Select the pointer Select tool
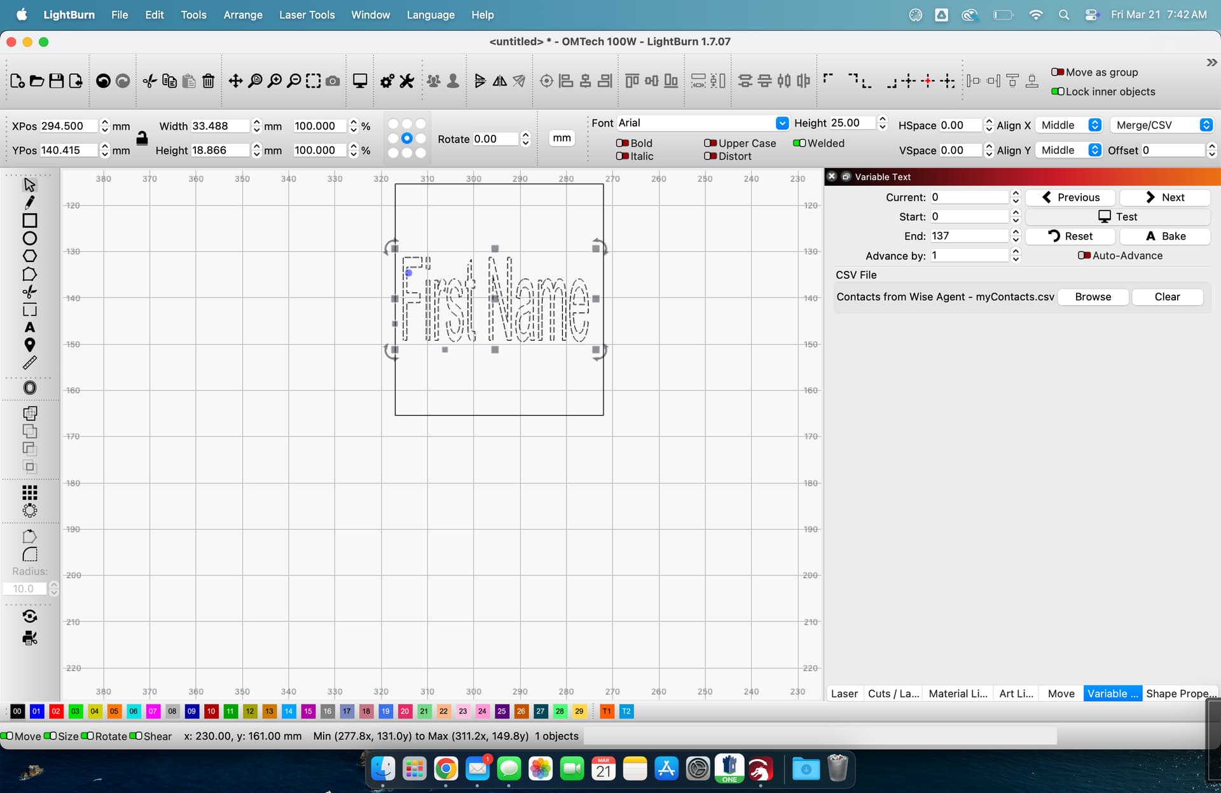The height and width of the screenshot is (793, 1221). [x=29, y=184]
